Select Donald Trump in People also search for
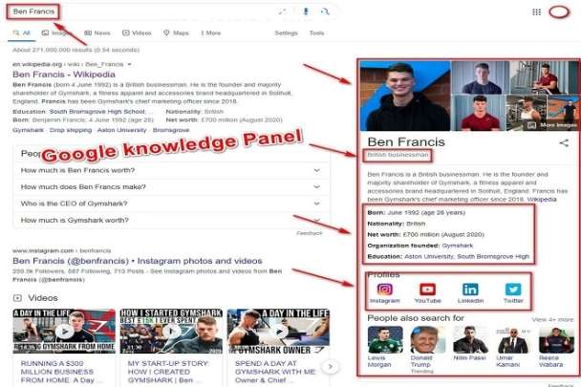The height and width of the screenshot is (387, 581). pos(427,349)
